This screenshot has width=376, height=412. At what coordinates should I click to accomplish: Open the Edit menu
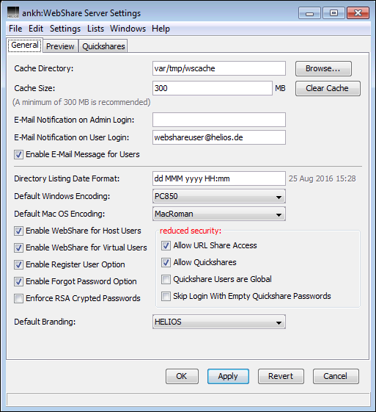click(x=36, y=29)
